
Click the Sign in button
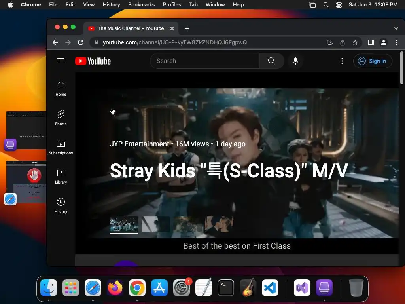click(x=373, y=61)
